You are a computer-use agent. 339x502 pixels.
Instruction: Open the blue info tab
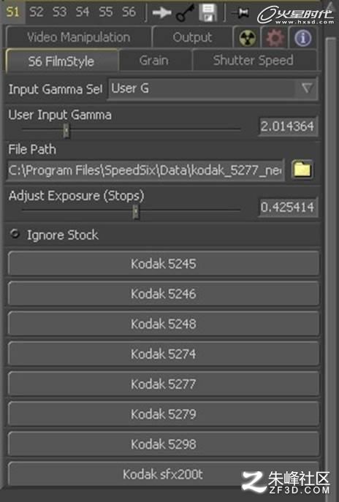pos(302,38)
